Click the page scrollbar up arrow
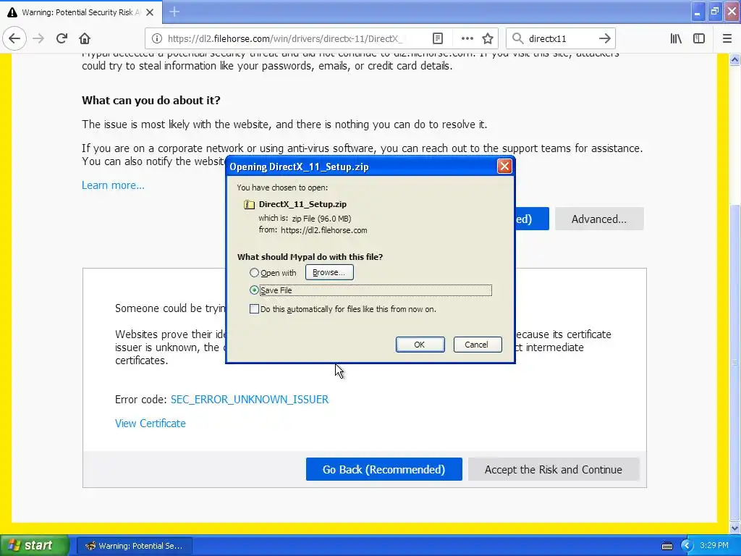This screenshot has width=741, height=556. coord(735,59)
